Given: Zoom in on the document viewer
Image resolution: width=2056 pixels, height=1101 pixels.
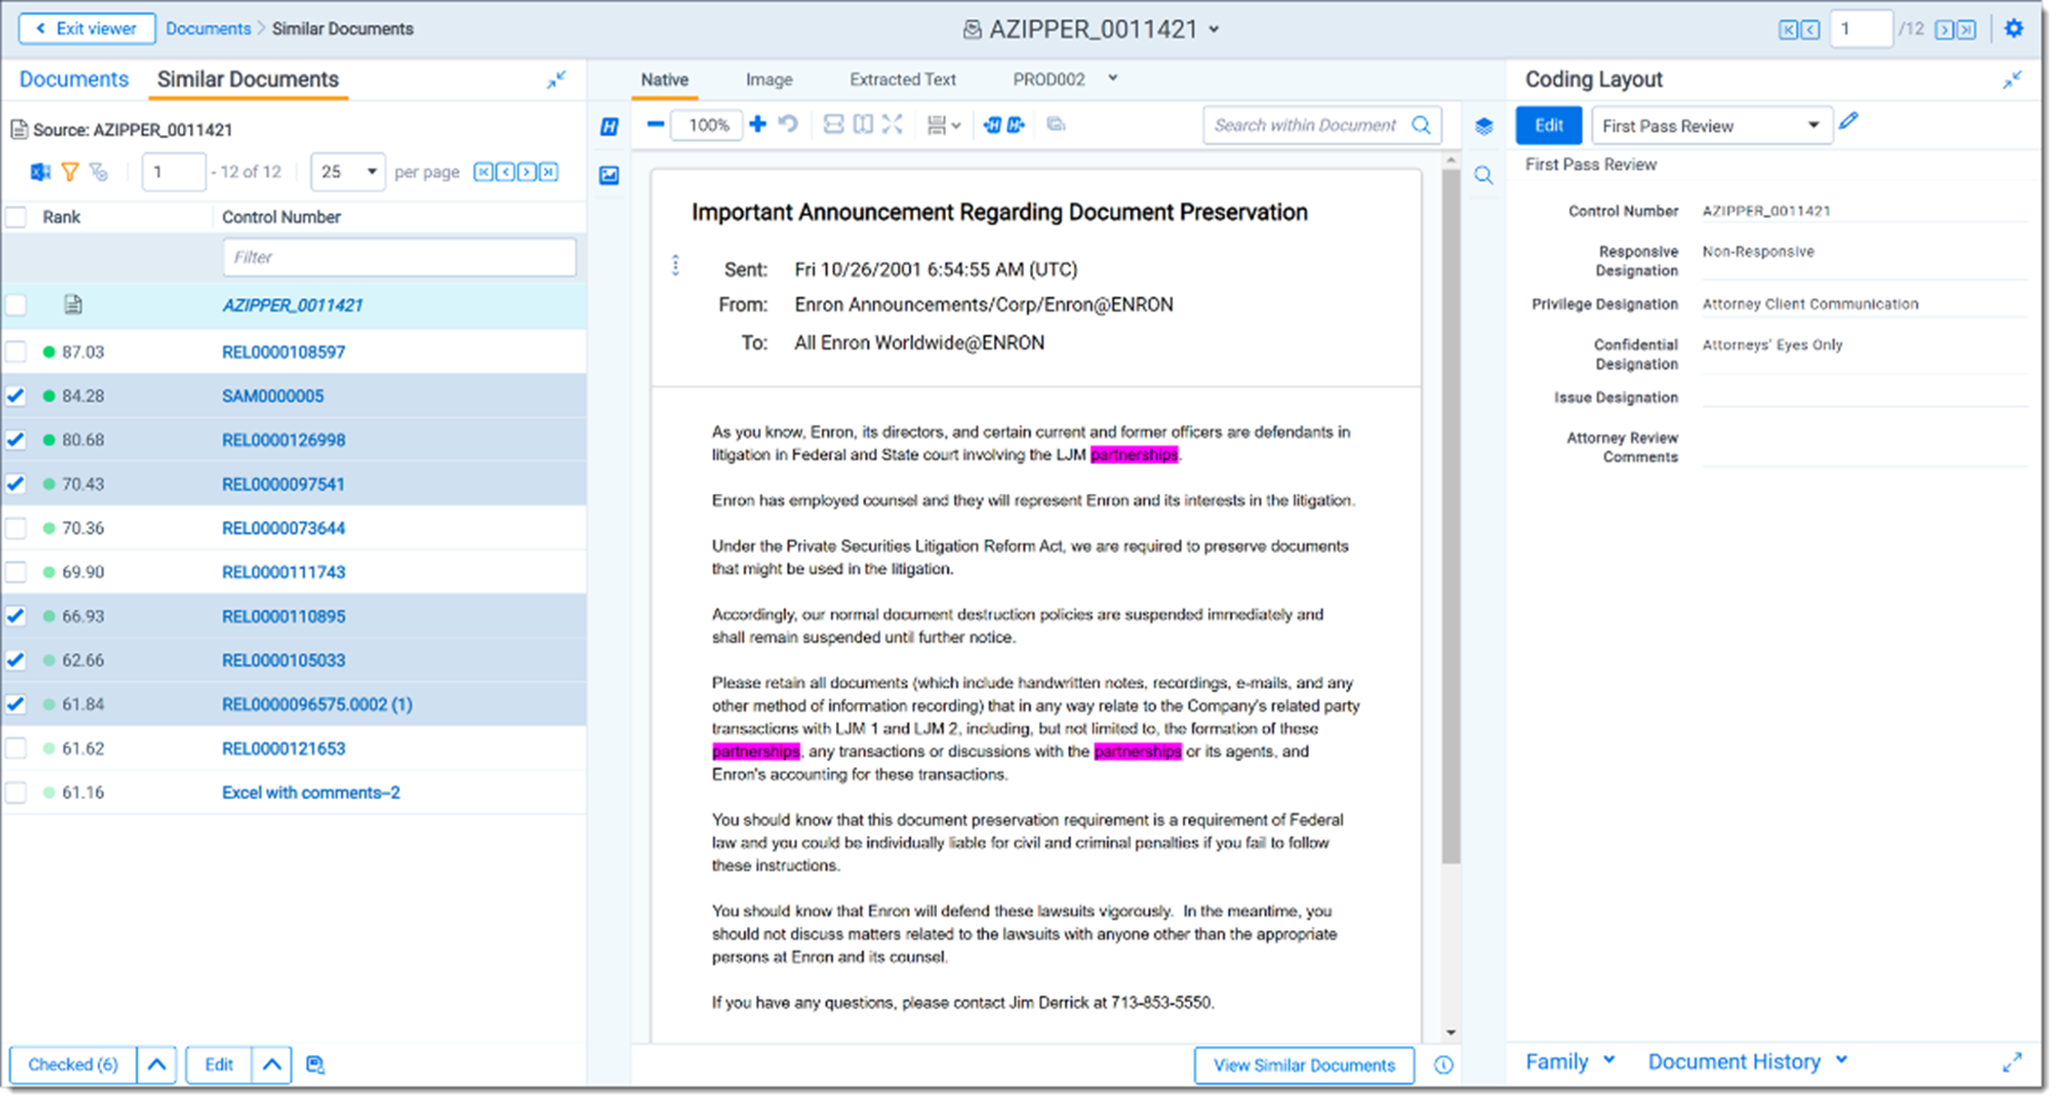Looking at the screenshot, I should pyautogui.click(x=758, y=125).
